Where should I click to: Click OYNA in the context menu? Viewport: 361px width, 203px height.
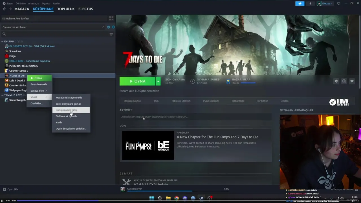[39, 78]
